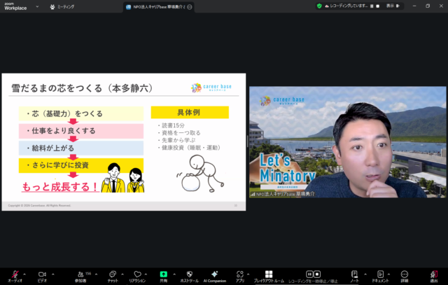Expand the arrow next to ビデオ
This screenshot has width=448, height=285.
coord(52,272)
